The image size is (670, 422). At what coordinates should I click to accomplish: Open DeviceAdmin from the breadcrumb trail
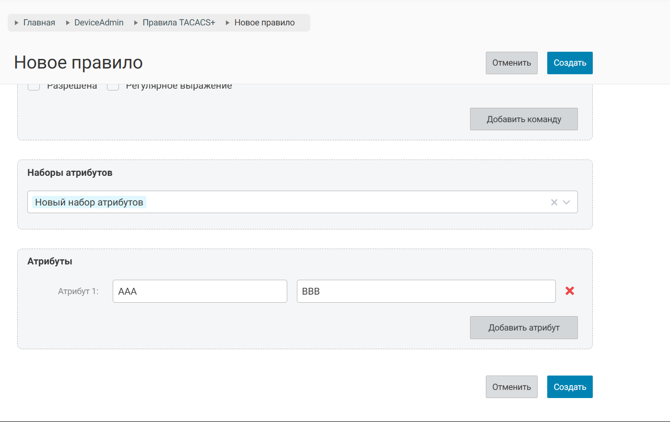click(x=99, y=23)
